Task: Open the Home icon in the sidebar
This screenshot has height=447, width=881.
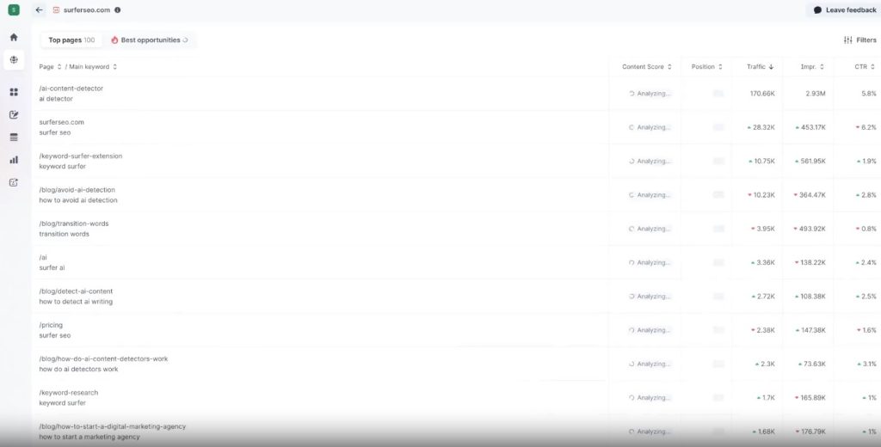Action: [x=14, y=37]
